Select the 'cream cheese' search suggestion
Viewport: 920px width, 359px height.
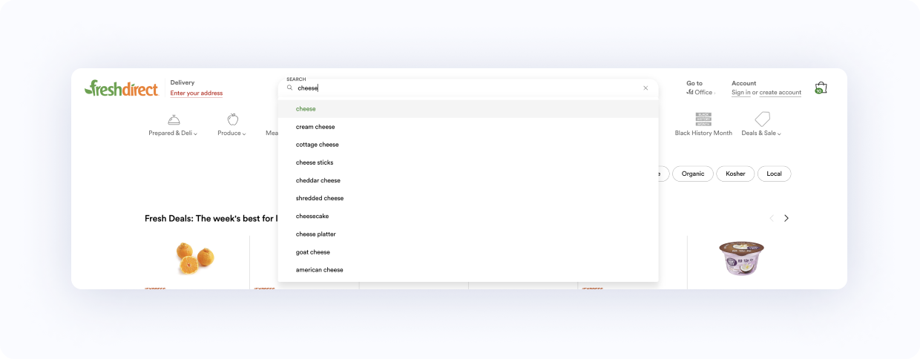315,127
